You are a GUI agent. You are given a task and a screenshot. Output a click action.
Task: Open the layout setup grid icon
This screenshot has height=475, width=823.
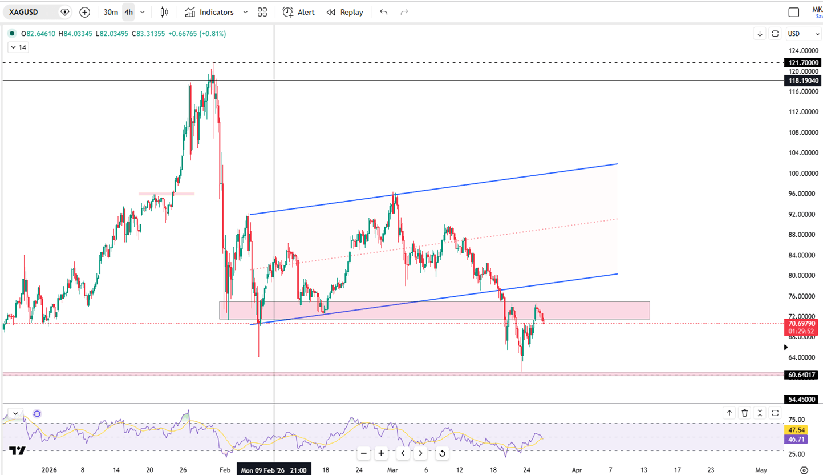[x=262, y=12]
